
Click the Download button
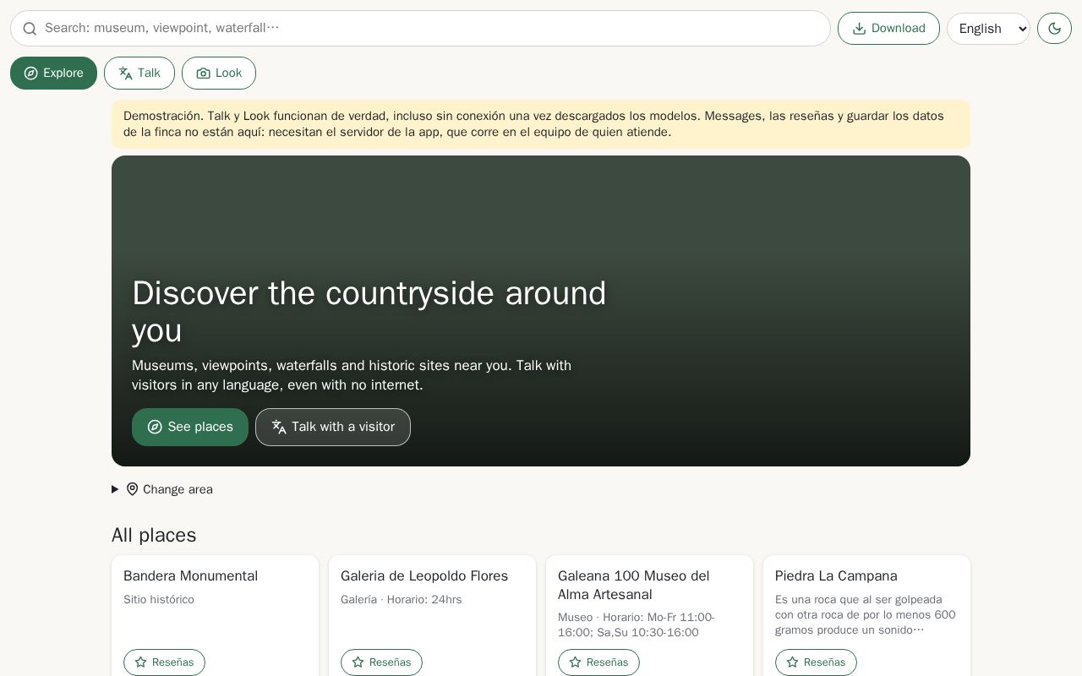888,29
